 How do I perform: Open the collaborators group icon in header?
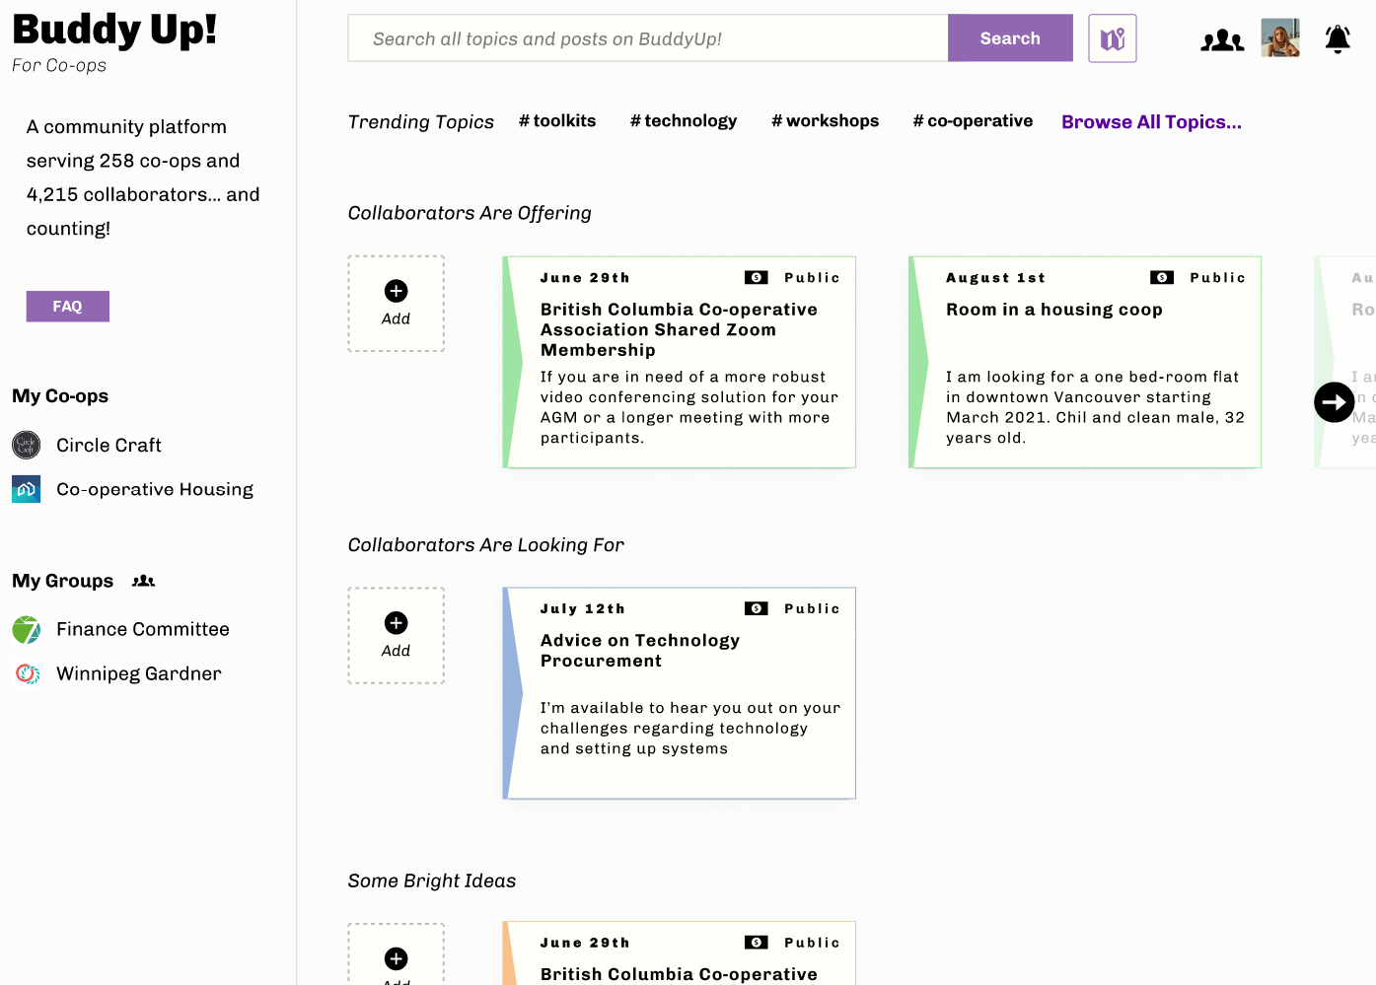1222,39
